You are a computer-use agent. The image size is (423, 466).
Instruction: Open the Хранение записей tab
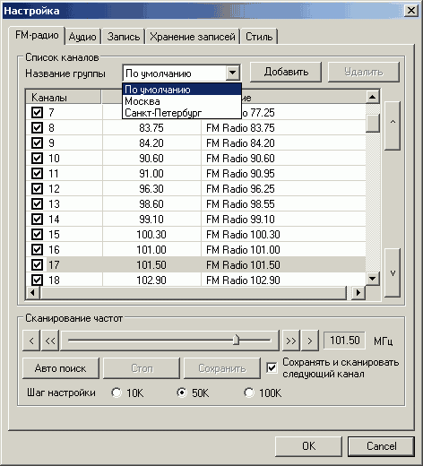tap(193, 37)
